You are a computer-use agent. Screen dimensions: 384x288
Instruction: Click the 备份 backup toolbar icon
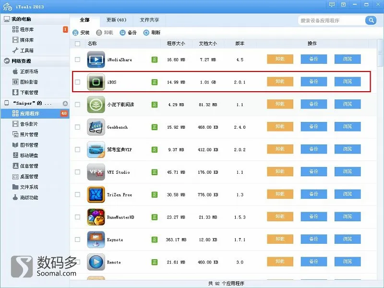pos(122,33)
